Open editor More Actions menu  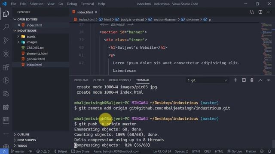pyautogui.click(x=269, y=12)
